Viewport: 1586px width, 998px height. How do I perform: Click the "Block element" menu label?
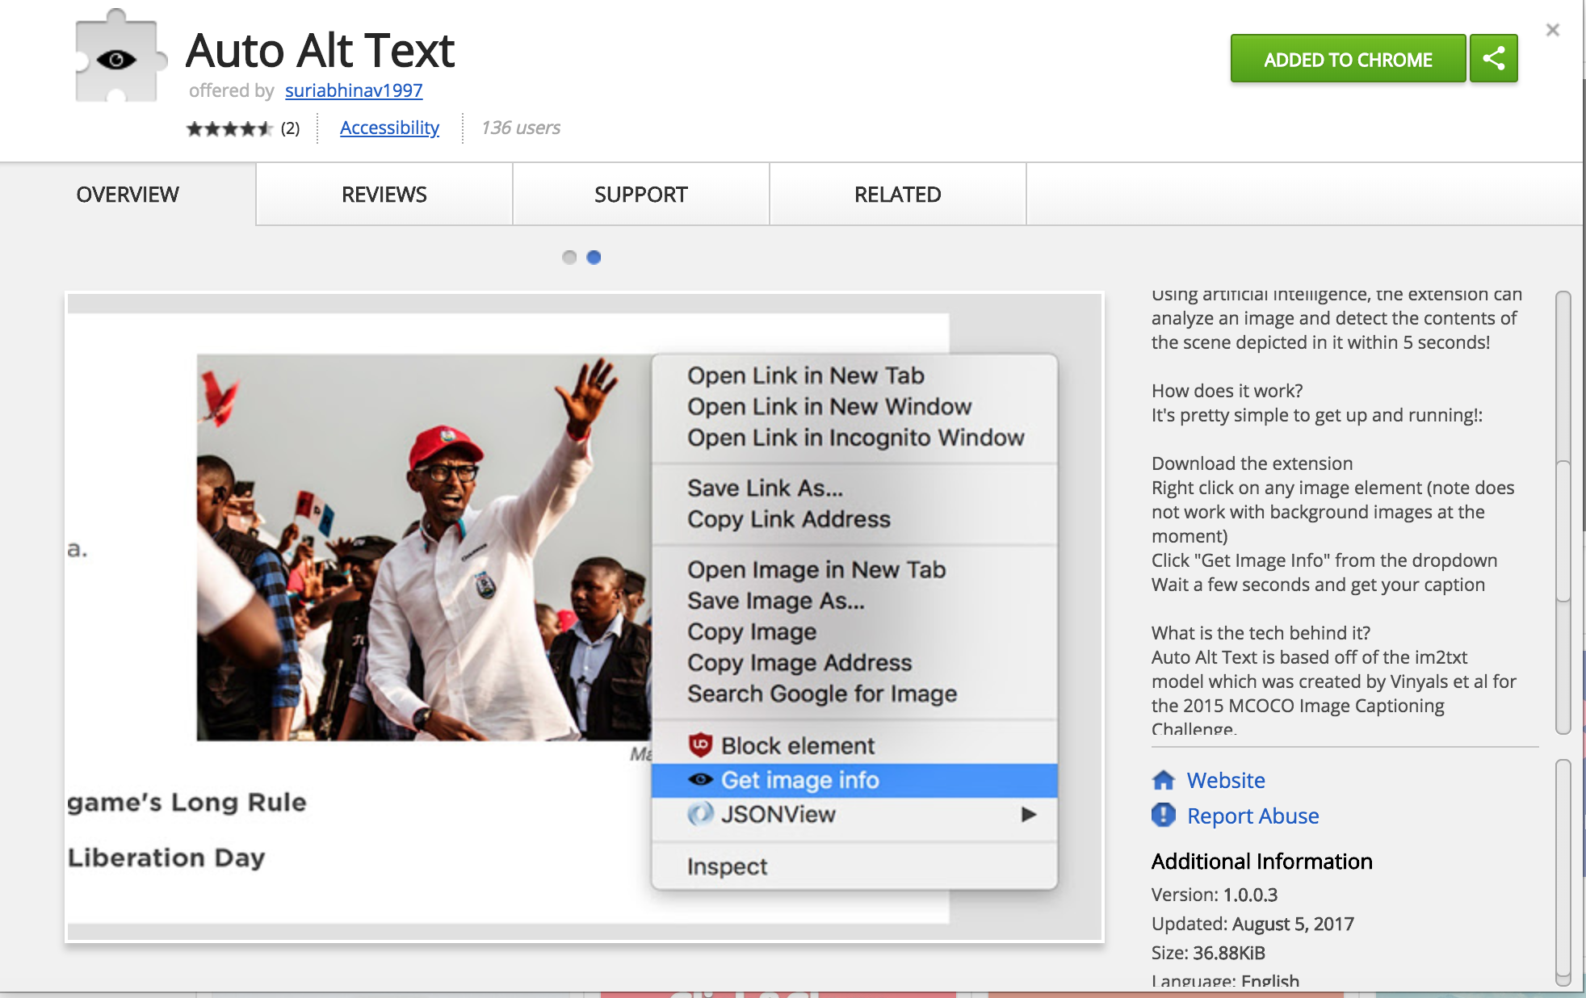pos(797,745)
